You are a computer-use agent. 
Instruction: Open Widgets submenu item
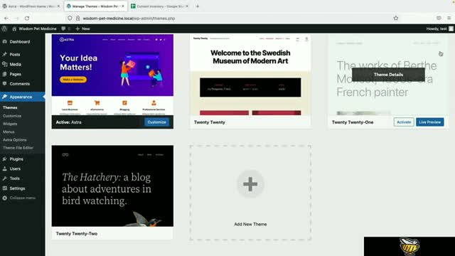click(10, 124)
